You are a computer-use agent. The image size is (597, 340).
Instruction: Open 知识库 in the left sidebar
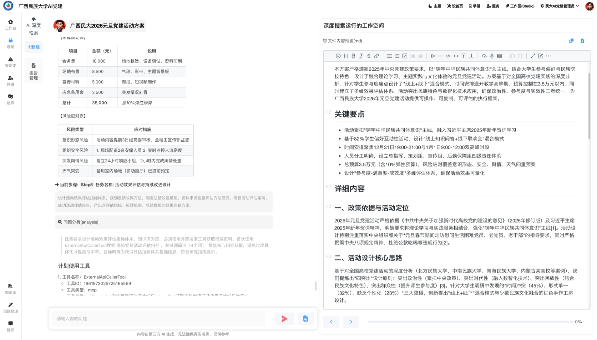click(x=10, y=289)
